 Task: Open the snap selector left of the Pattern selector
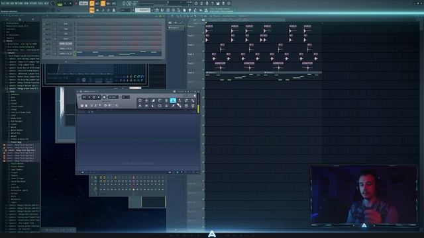pyautogui.click(x=125, y=11)
